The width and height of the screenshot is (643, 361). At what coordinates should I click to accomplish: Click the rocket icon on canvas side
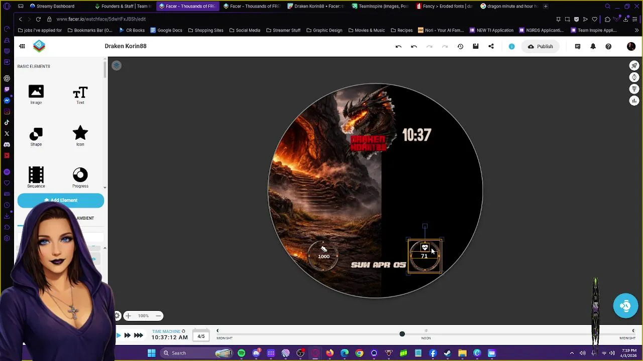point(634,66)
